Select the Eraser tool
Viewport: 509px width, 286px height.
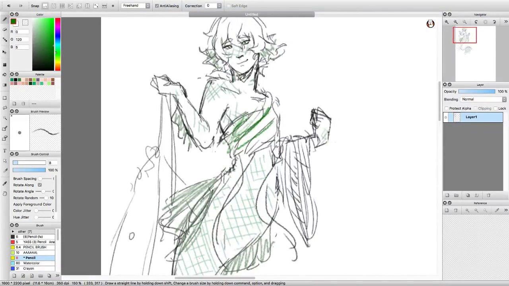[5, 29]
